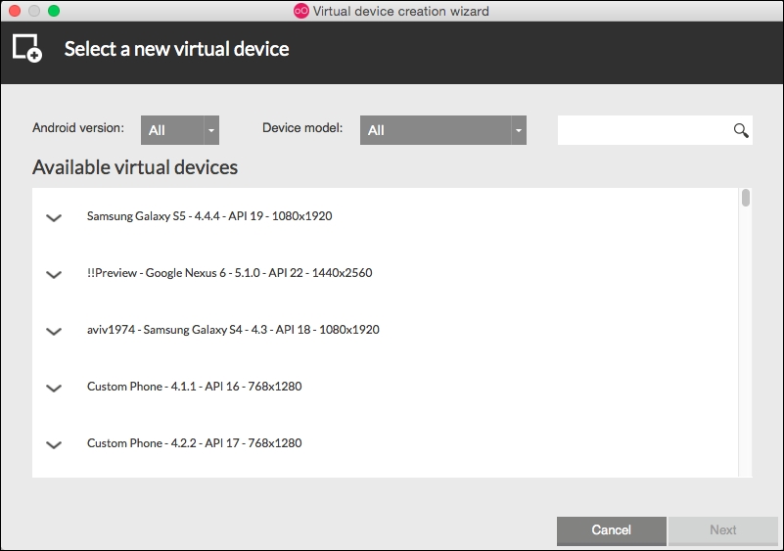Viewport: 784px width, 551px height.
Task: Expand the Custom Phone 4.1.1 entry
Action: [x=54, y=388]
